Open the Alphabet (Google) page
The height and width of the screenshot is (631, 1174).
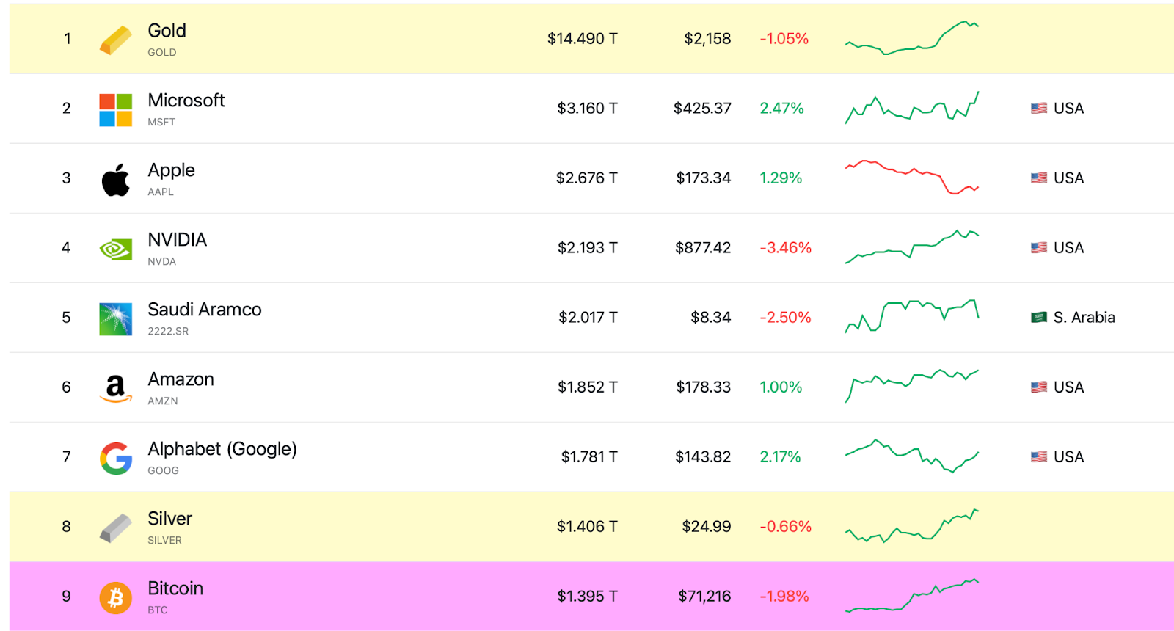[x=222, y=449]
